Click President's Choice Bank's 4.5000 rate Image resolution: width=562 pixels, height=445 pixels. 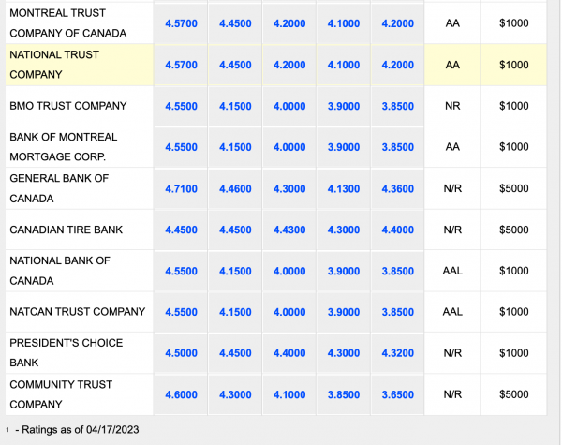180,353
